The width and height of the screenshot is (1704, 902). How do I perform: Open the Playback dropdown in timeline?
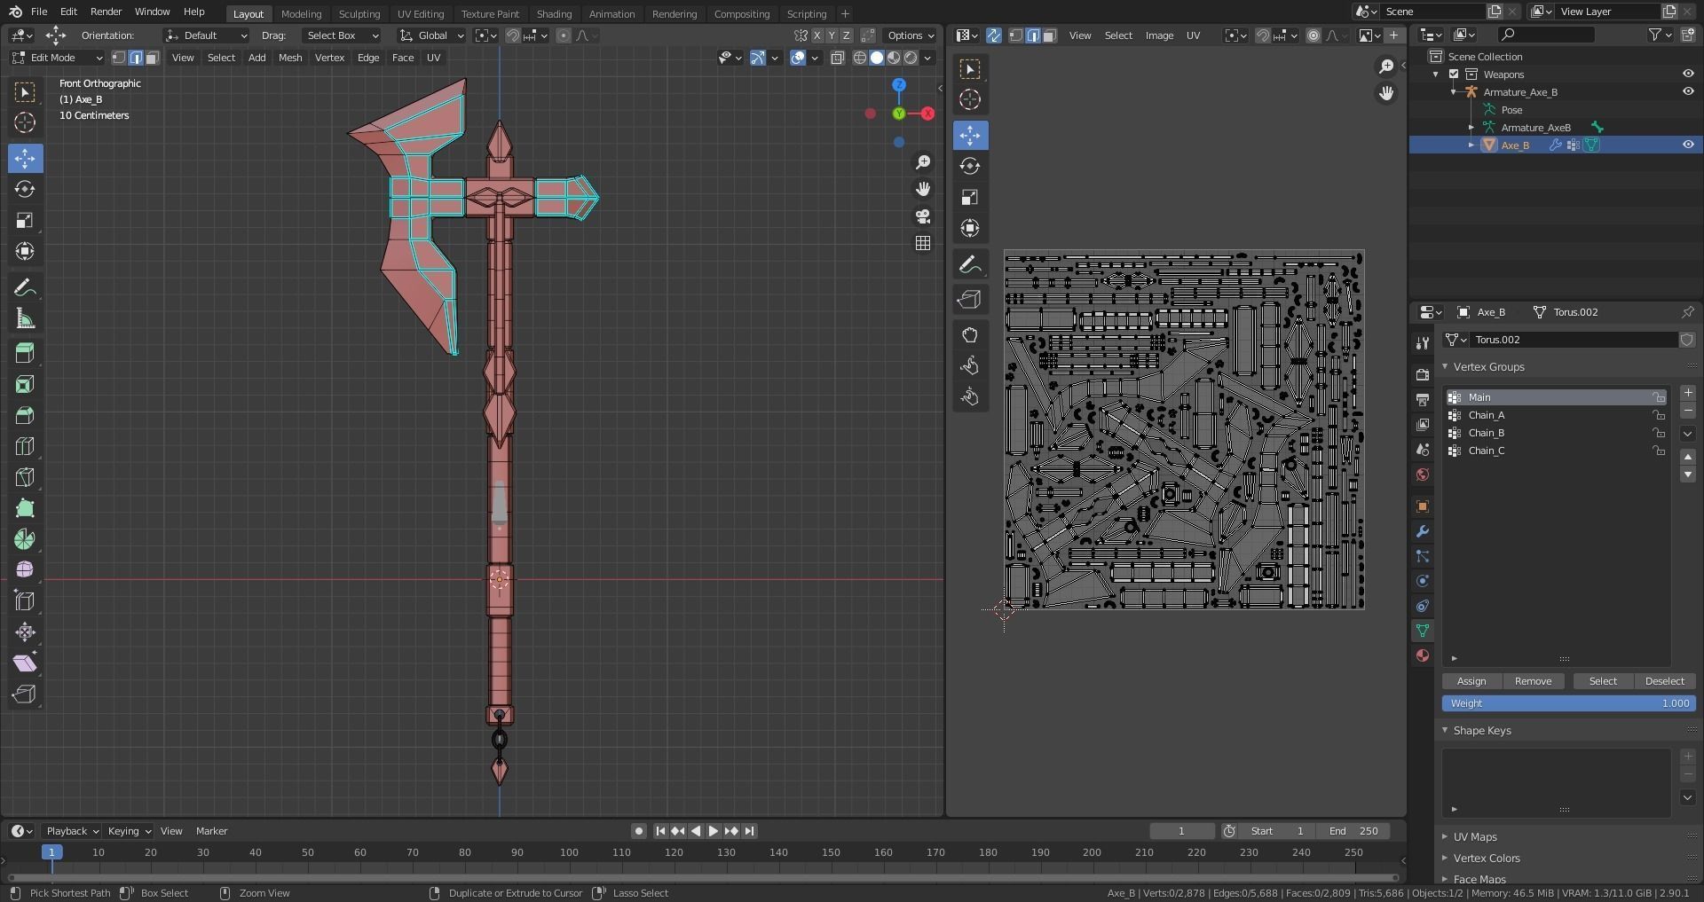click(72, 831)
